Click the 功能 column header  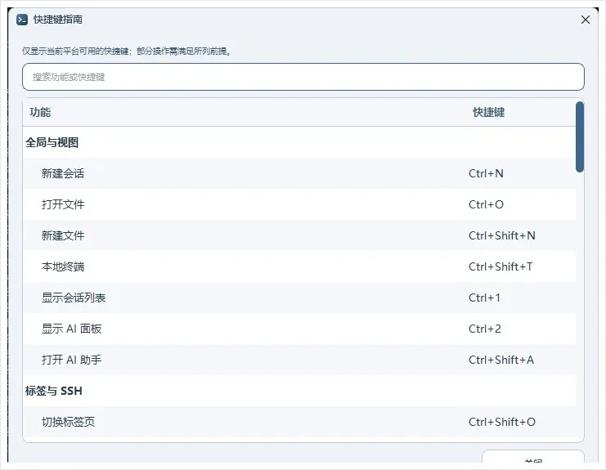pos(40,112)
